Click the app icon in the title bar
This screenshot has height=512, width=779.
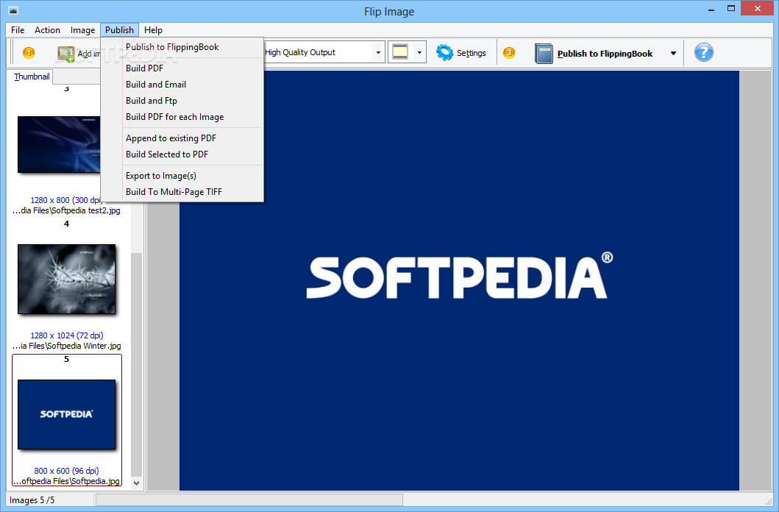(13, 10)
